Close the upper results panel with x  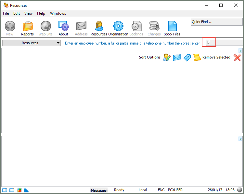[x=240, y=51]
